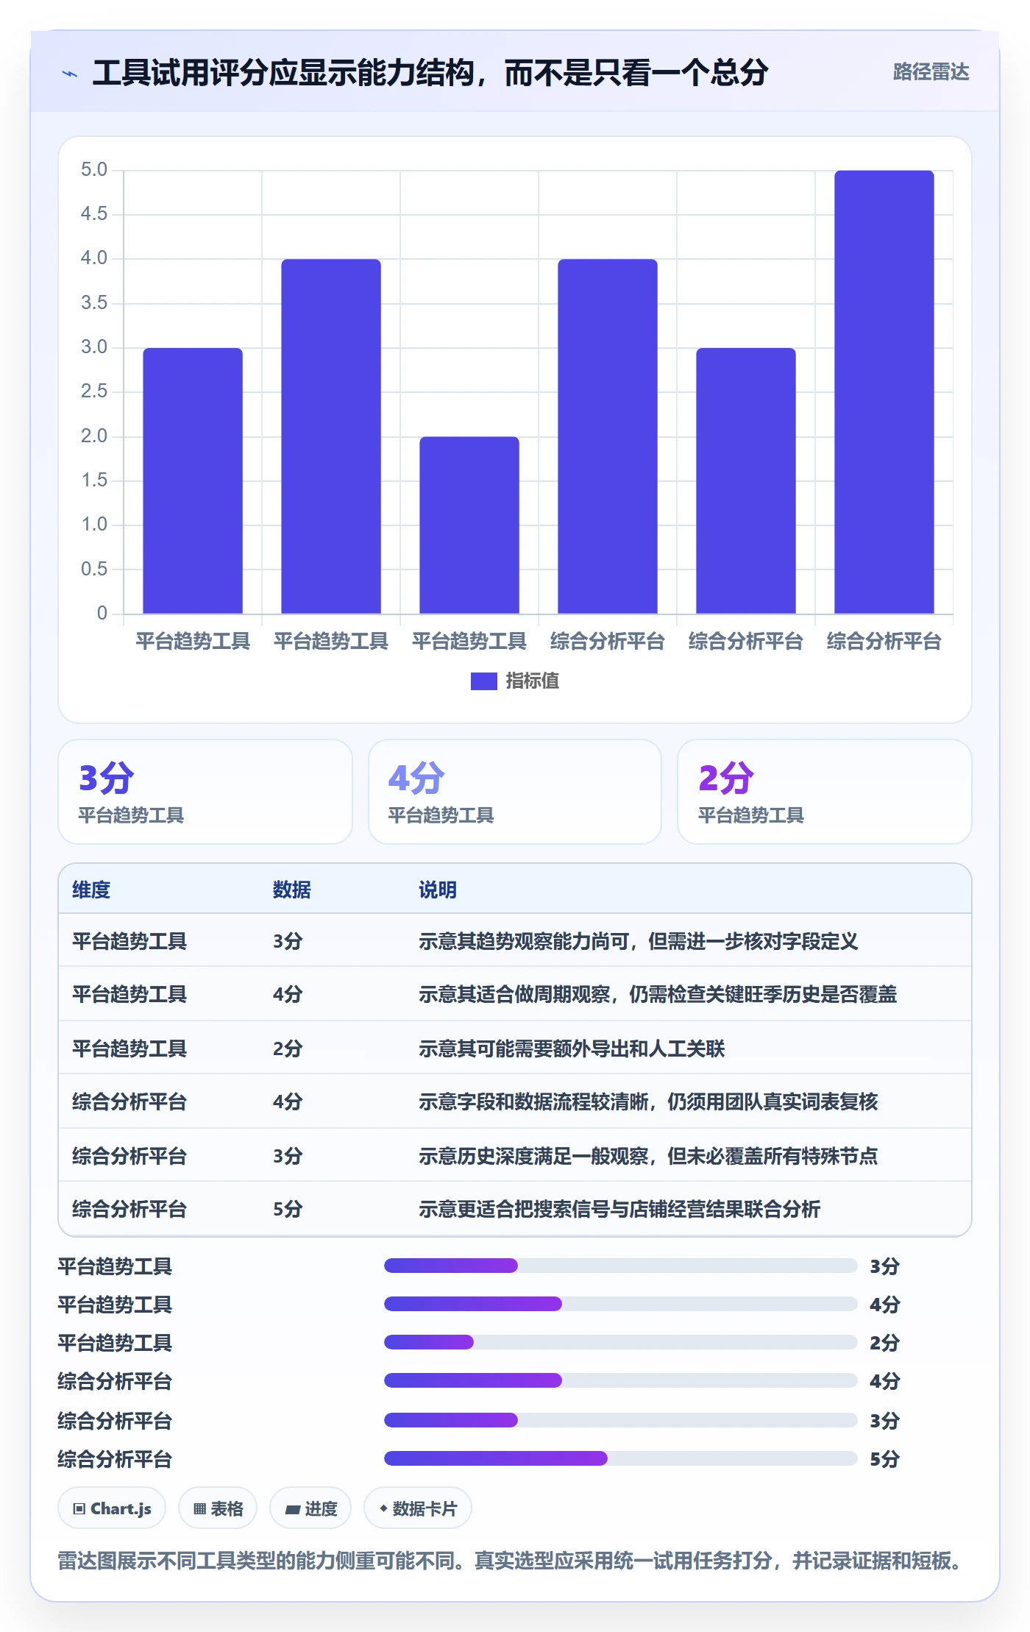Click the 2分 cell in the table
The image size is (1030, 1632).
click(288, 1049)
